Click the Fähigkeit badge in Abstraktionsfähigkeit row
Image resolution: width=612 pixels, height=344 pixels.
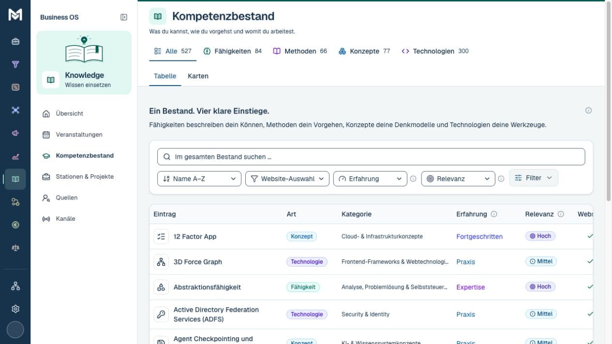(x=303, y=287)
